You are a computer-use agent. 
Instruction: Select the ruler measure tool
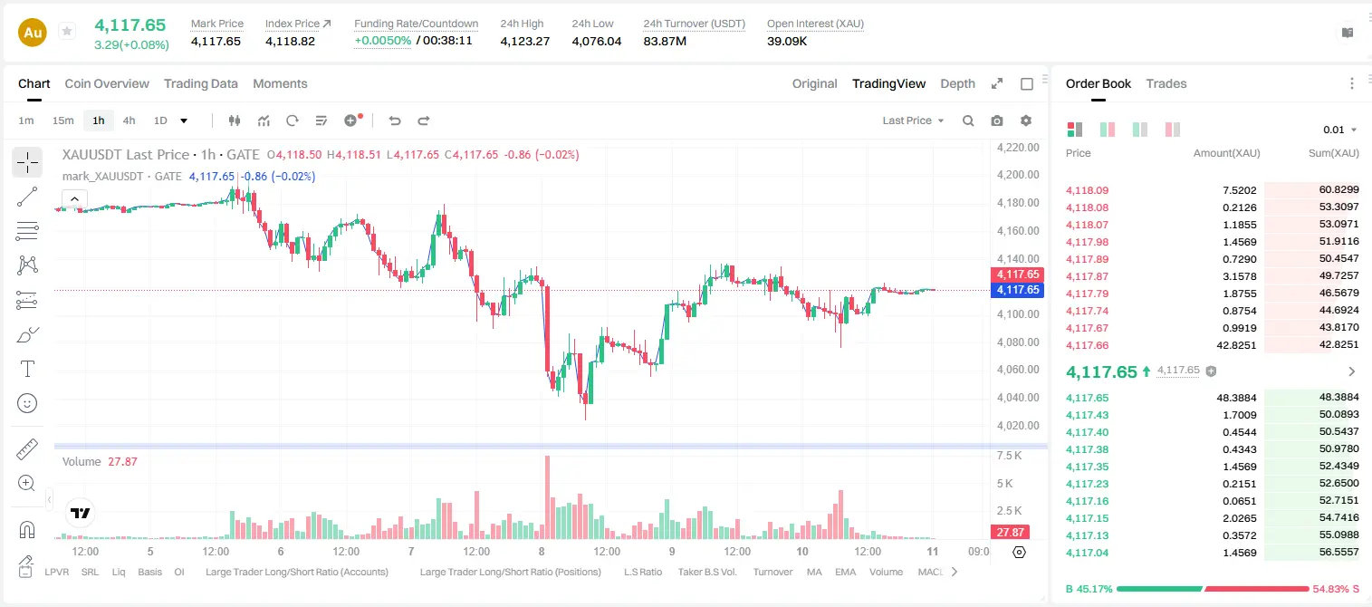(x=27, y=449)
